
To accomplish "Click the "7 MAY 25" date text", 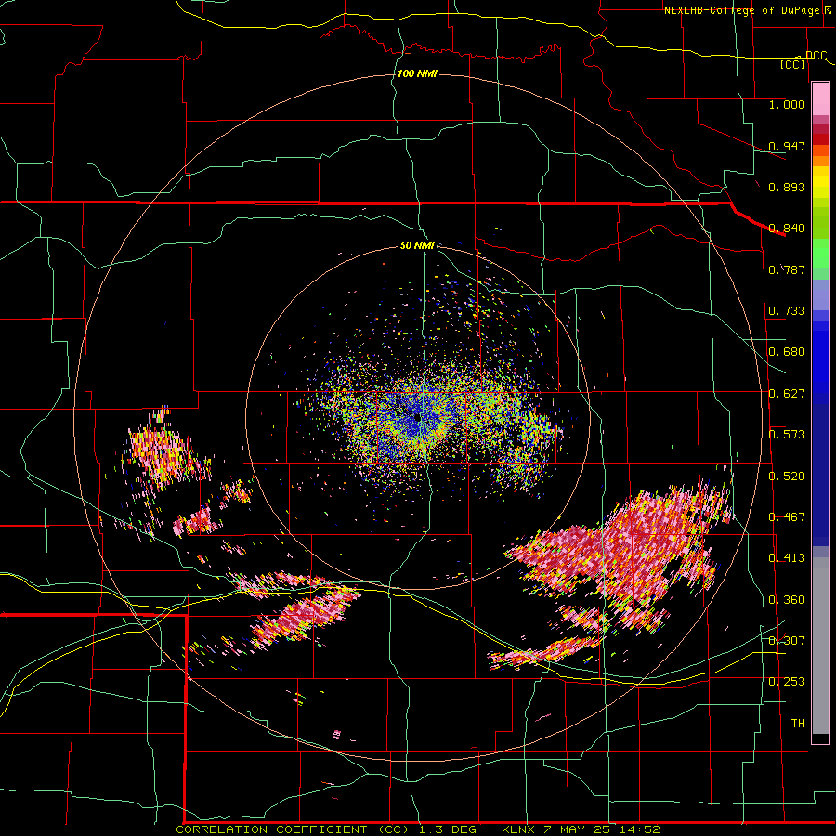I will coord(576,829).
